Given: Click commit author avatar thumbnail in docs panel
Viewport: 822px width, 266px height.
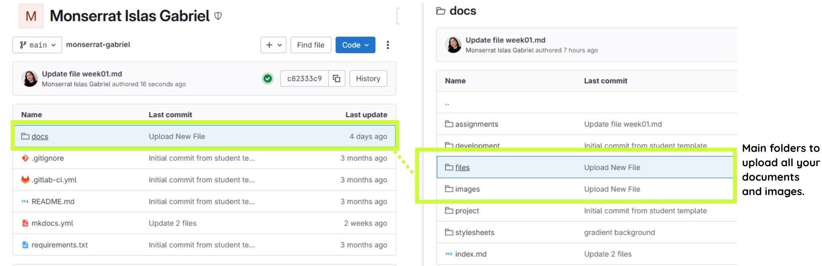Looking at the screenshot, I should point(454,45).
